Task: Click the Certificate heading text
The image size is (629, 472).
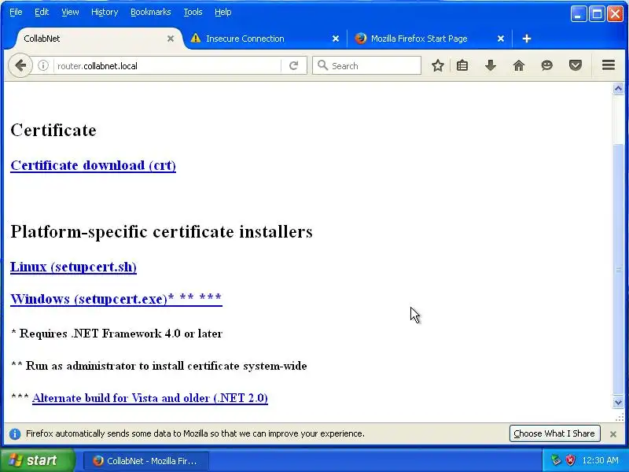Action: pyautogui.click(x=53, y=131)
